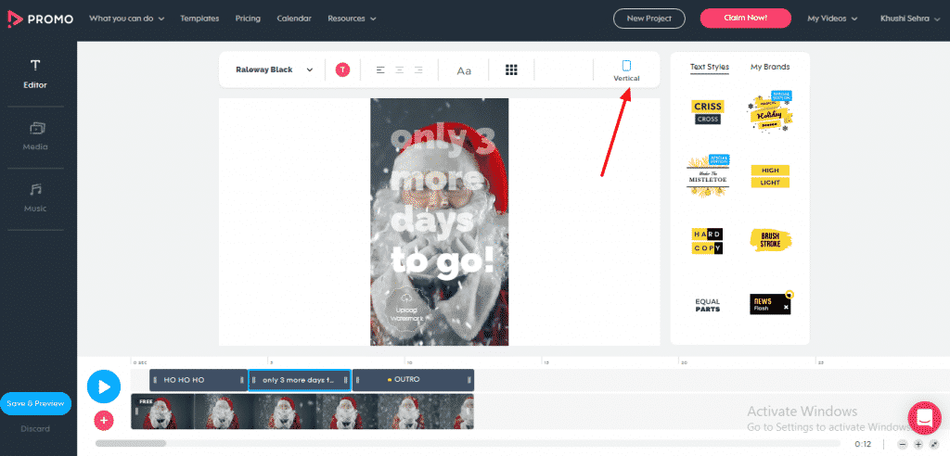Select the HO HO HO text clip
950x456 pixels.
pos(199,380)
